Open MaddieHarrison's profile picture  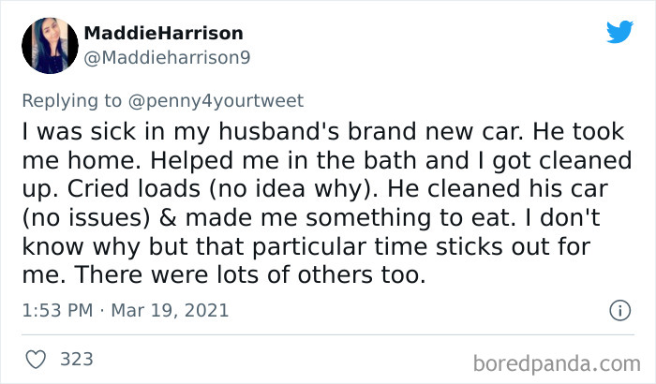(x=47, y=46)
